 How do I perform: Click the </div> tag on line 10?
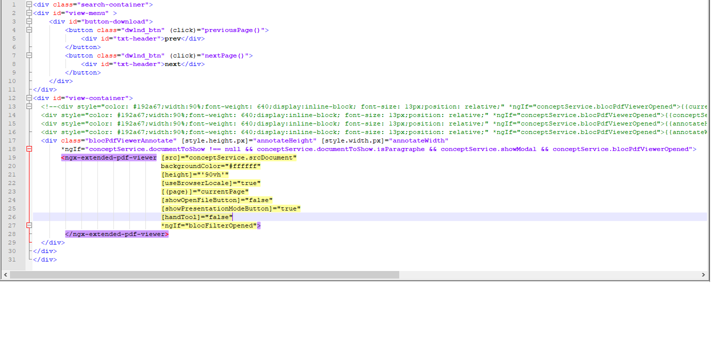pyautogui.click(x=60, y=81)
